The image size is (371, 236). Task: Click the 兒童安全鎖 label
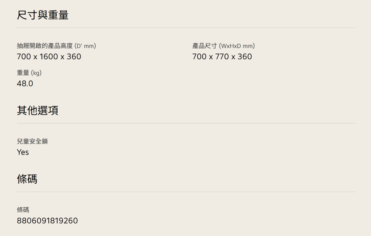click(32, 141)
